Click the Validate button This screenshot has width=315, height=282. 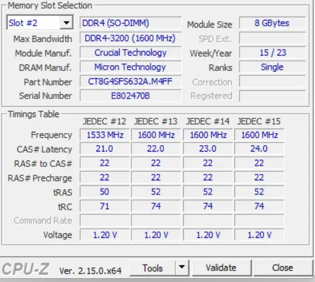[x=221, y=268]
